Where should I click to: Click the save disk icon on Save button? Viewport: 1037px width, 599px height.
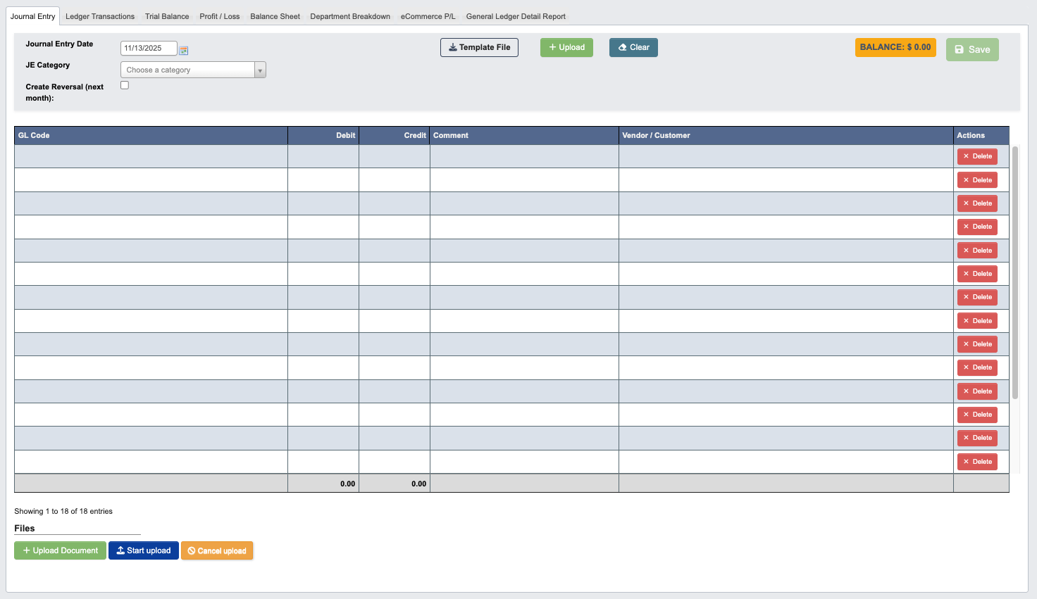pos(959,49)
